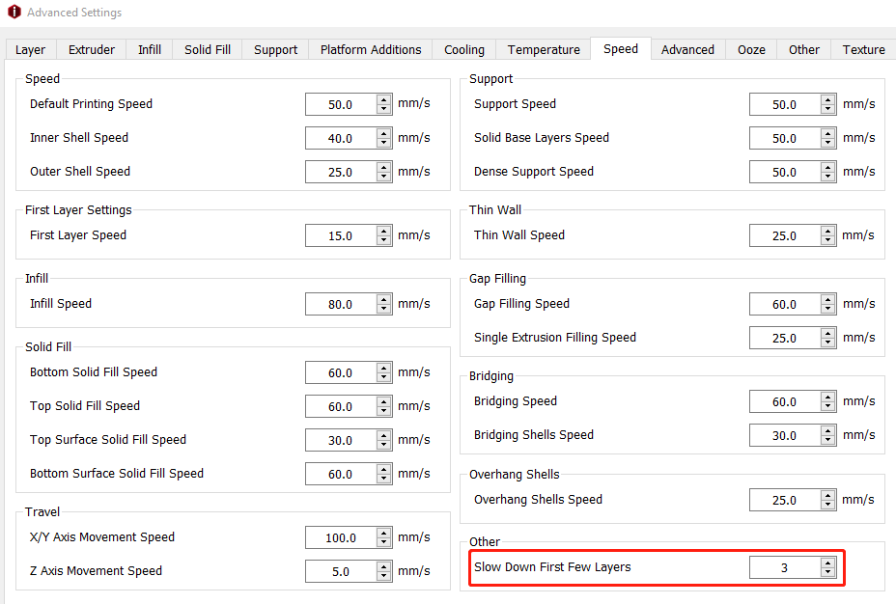This screenshot has width=896, height=604.
Task: Click the Support Speed input field
Action: (x=783, y=104)
